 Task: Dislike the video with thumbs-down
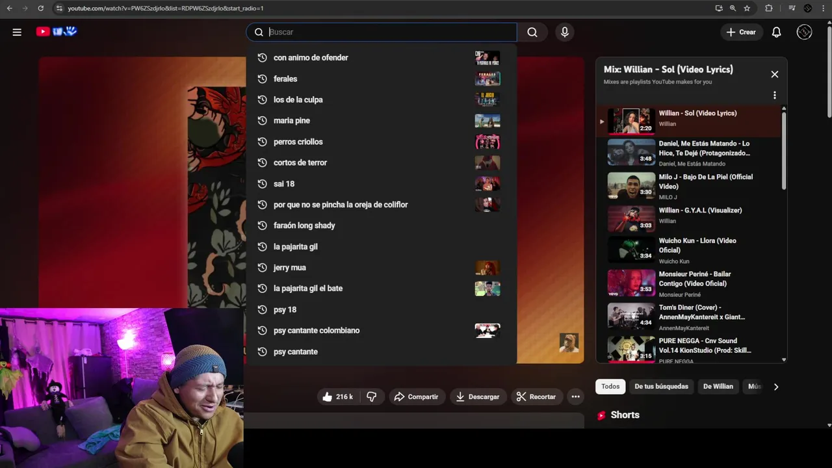click(x=372, y=396)
